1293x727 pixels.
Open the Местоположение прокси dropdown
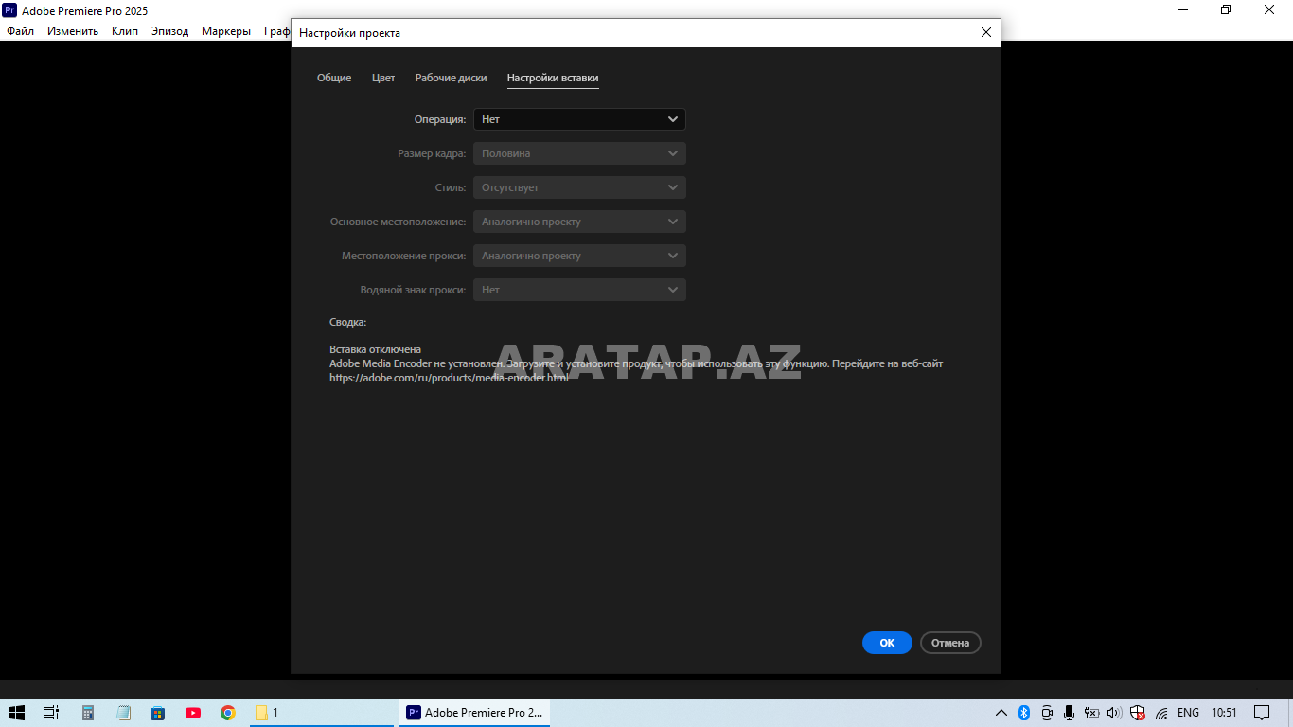(x=579, y=256)
